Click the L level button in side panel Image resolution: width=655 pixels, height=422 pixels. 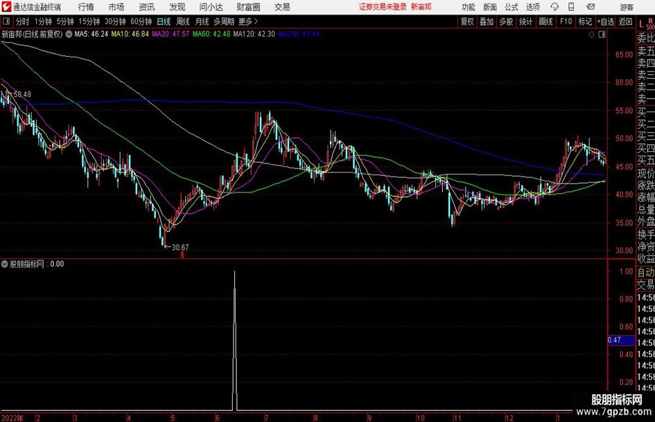(x=641, y=24)
